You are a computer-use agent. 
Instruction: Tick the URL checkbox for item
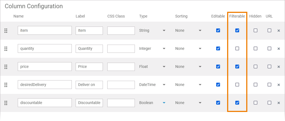269,30
